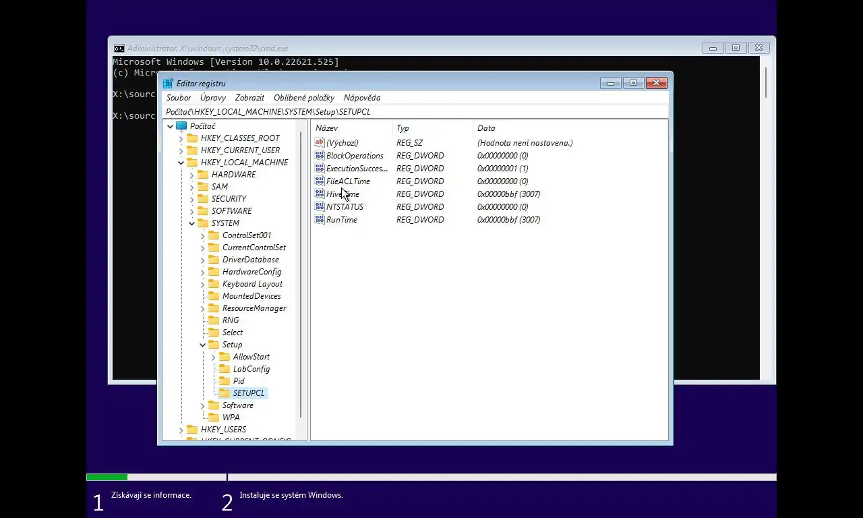Screen dimensions: 863x518
Task: Select the SECURITY key folder icon
Action: tap(203, 199)
